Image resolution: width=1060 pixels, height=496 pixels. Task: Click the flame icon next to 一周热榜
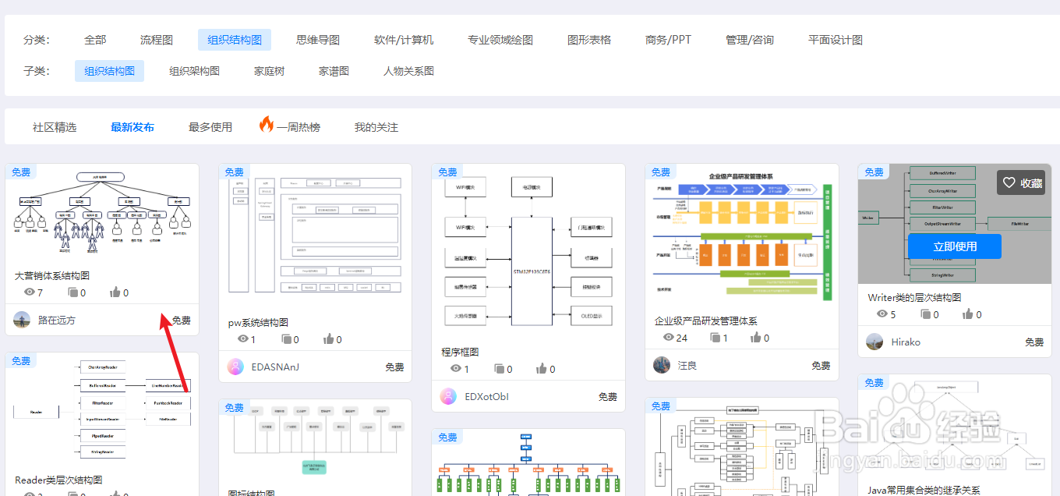point(266,126)
